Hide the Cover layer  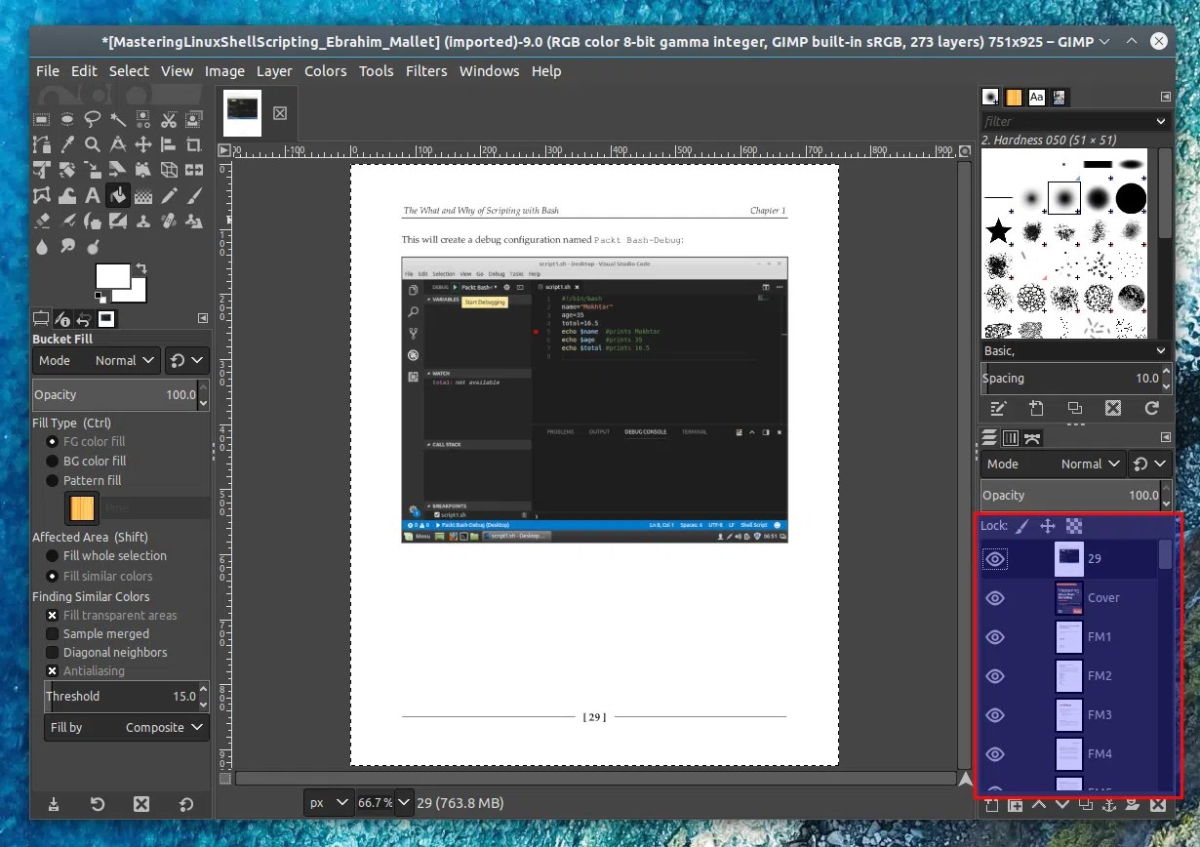[x=994, y=597]
